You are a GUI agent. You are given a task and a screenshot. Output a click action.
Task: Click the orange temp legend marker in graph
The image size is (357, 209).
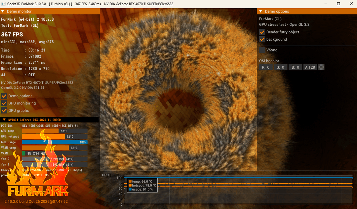coord(130,181)
